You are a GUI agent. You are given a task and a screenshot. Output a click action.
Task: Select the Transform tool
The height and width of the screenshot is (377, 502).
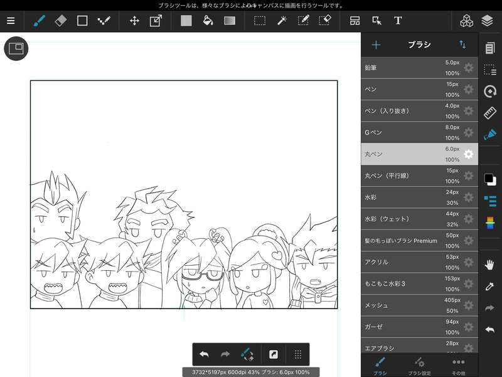(156, 21)
